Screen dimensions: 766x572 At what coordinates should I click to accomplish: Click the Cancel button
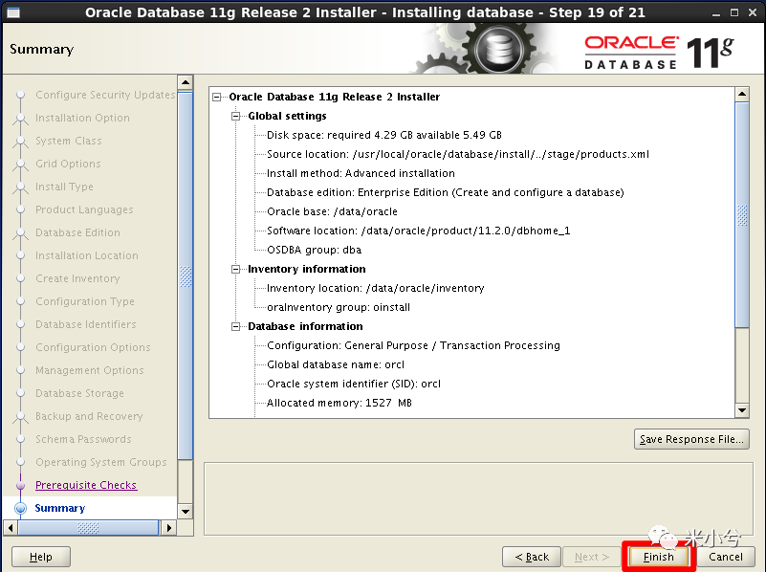coord(726,557)
